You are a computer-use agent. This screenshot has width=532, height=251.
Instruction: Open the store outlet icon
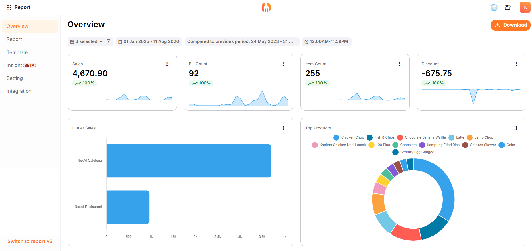pos(508,7)
